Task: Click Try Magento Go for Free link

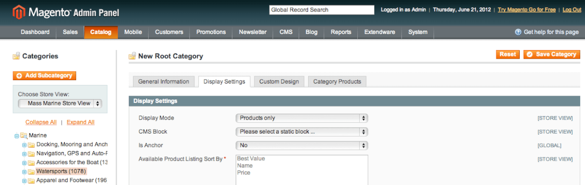Action: [x=526, y=10]
